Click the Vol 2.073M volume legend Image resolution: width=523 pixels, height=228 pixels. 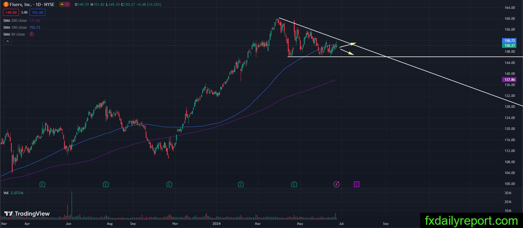click(x=13, y=193)
